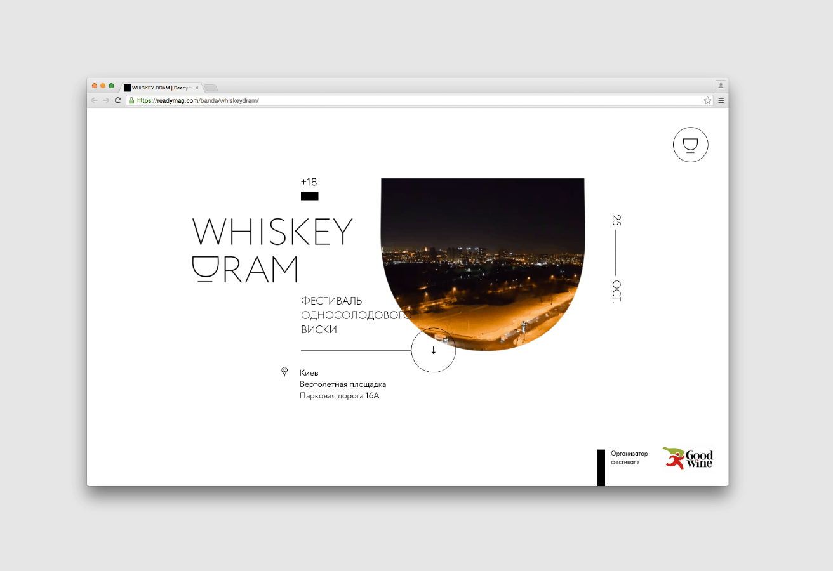Viewport: 833px width, 571px height.
Task: Select the WHISKEY DRAM browser tab
Action: pyautogui.click(x=161, y=88)
